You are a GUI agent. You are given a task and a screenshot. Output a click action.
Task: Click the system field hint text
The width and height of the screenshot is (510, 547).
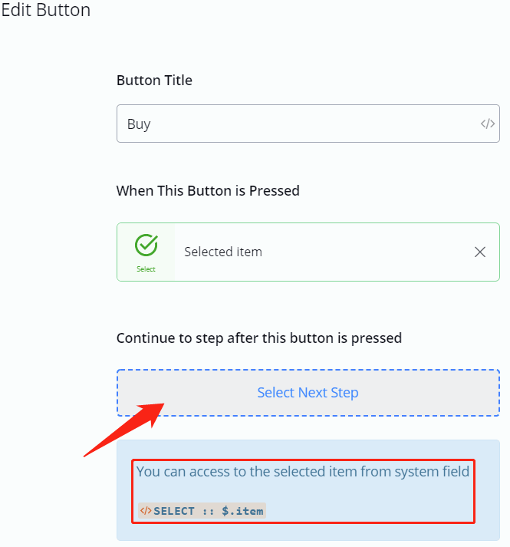pyautogui.click(x=303, y=471)
